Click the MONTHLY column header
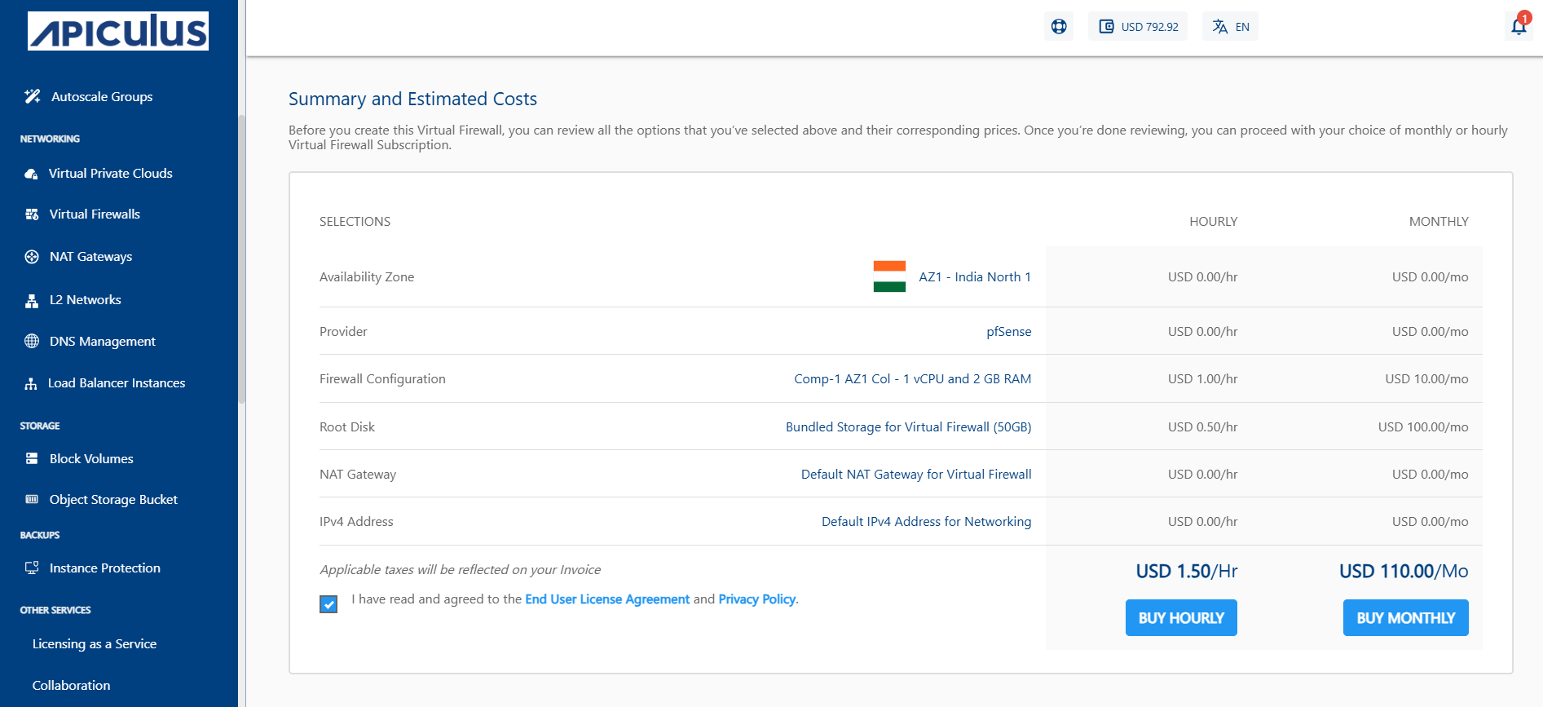 (x=1439, y=222)
